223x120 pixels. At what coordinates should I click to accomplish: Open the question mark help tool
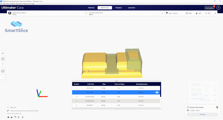[x=3, y=64]
